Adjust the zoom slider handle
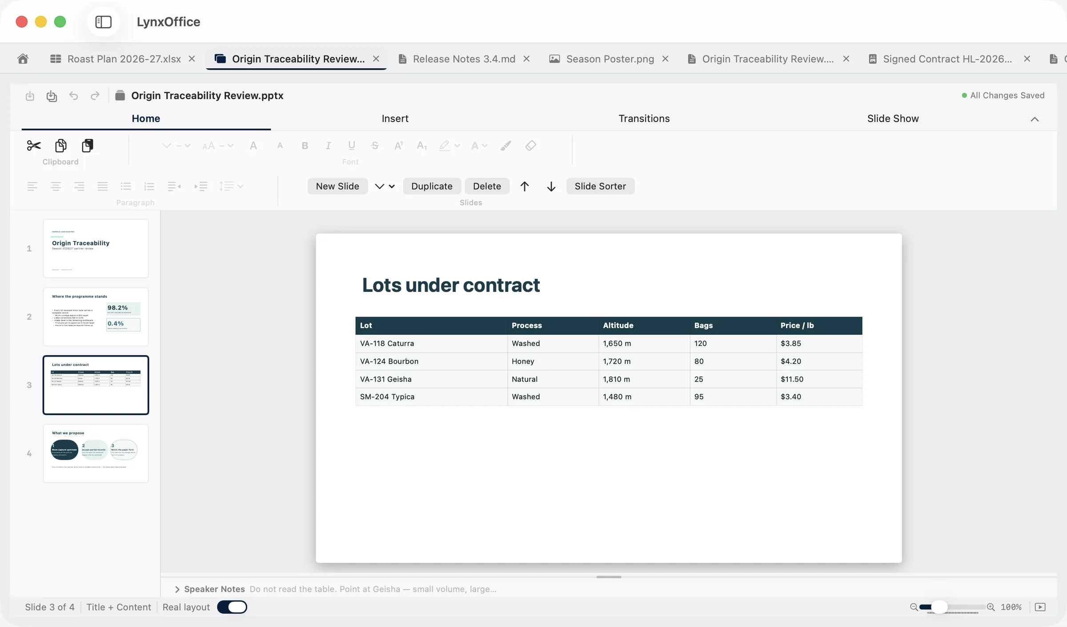 (x=939, y=607)
